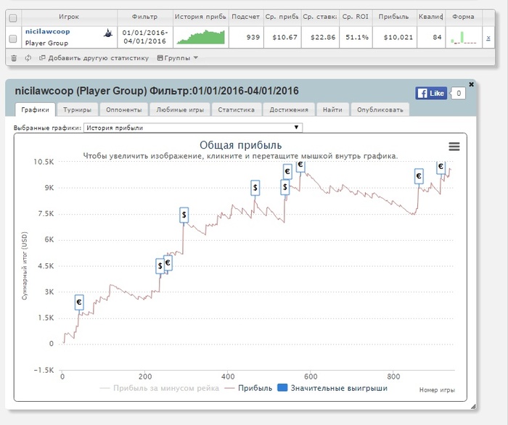Click the blue Значительные выигрыши legend swatch
This screenshot has width=508, height=425.
(282, 388)
